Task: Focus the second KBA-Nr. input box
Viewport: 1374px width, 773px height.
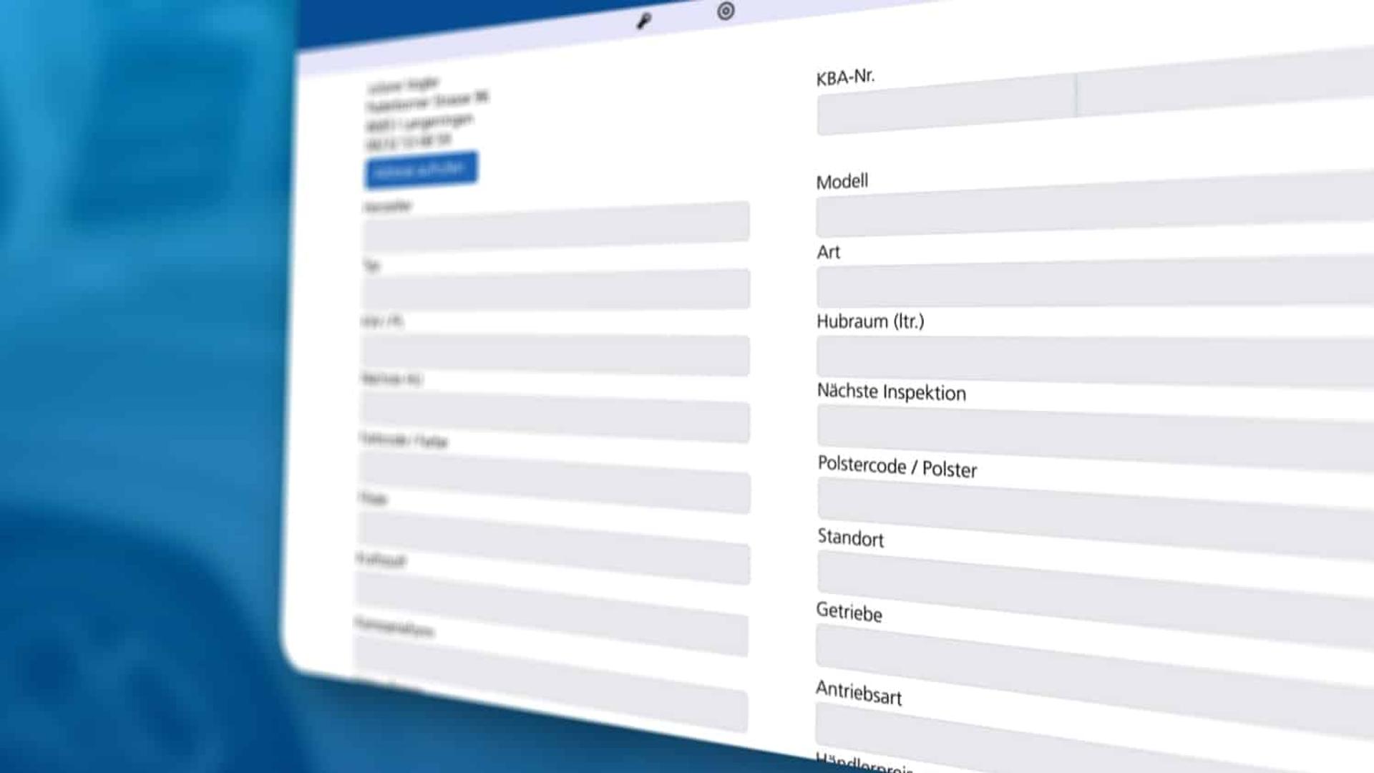Action: pos(1225,82)
